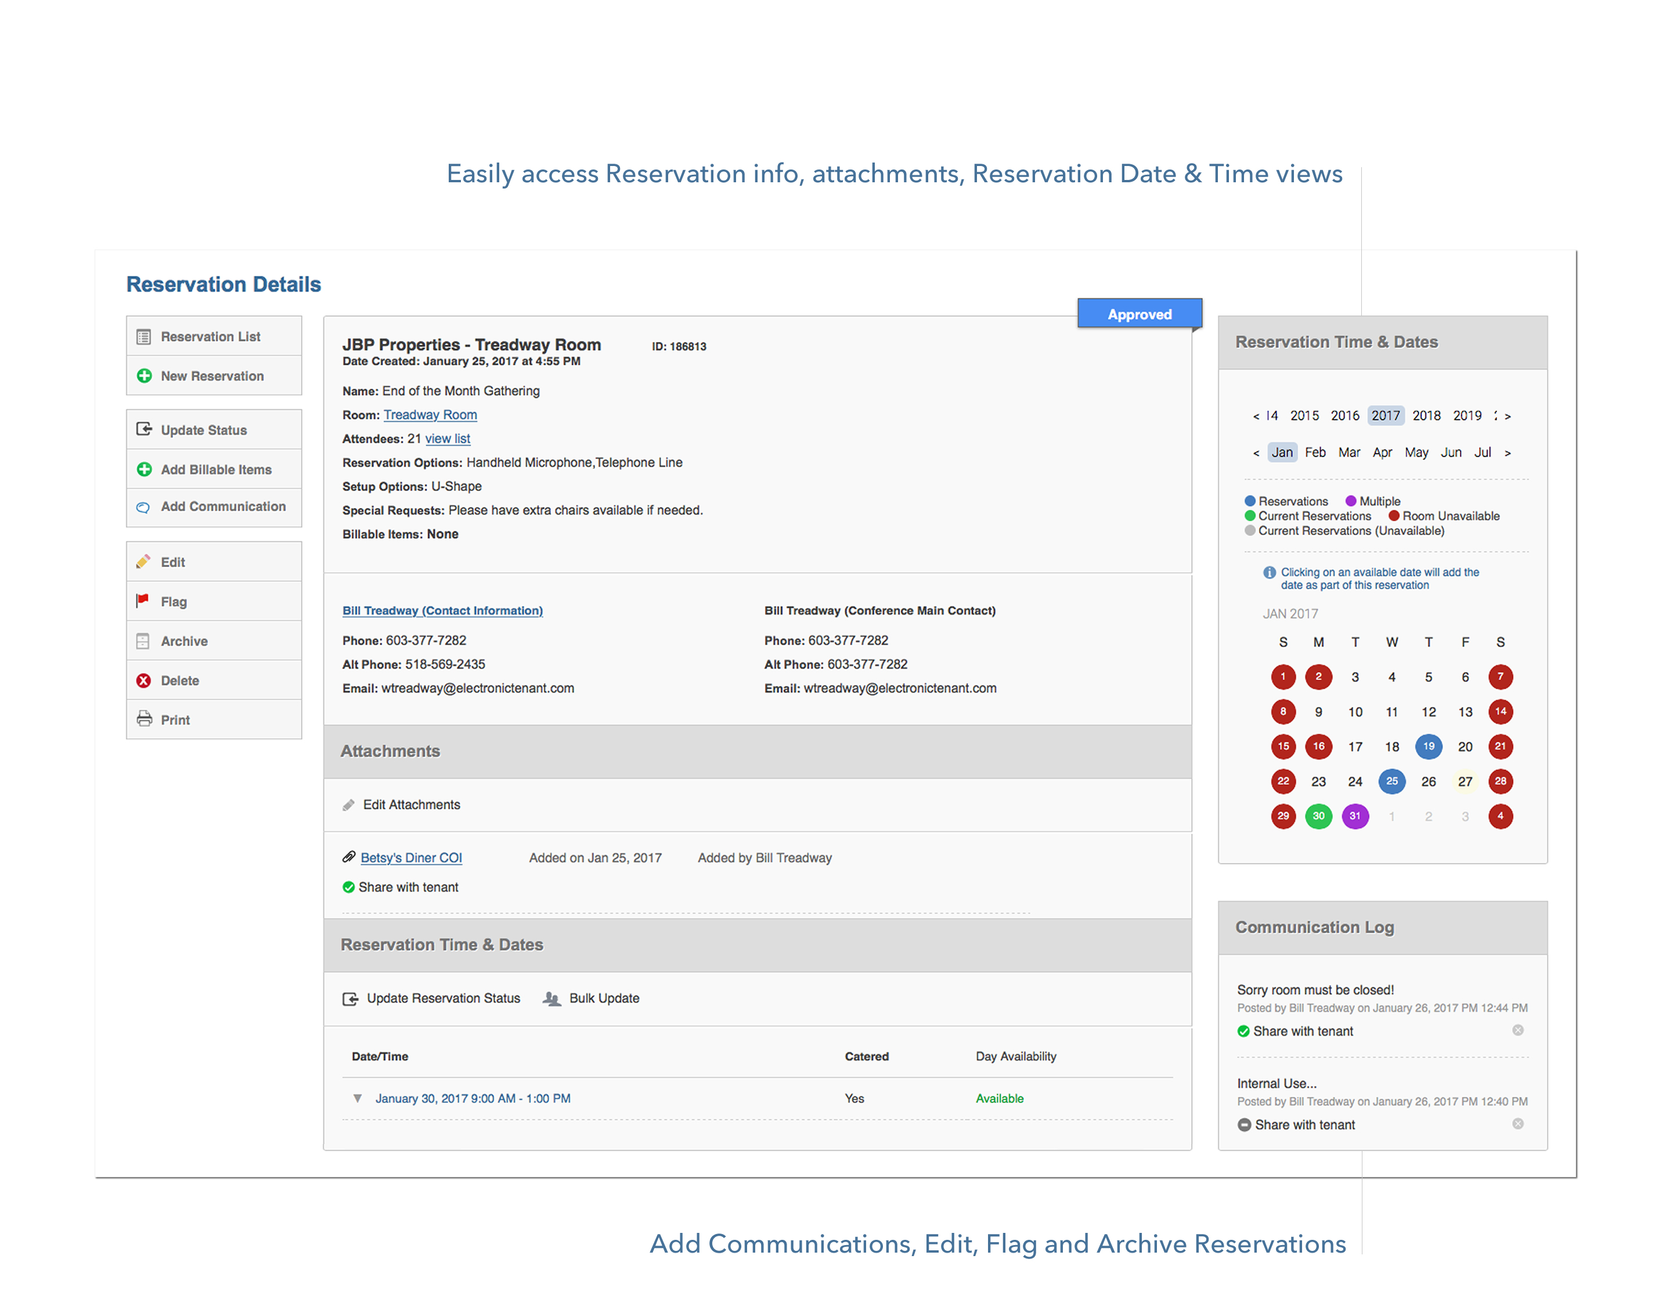Click the Update Reservation Status icon
1673x1295 pixels.
point(350,998)
